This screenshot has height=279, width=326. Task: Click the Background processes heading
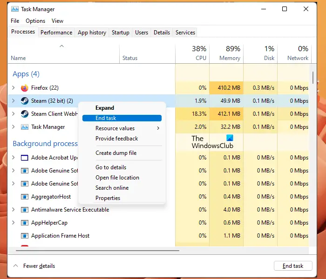point(45,144)
